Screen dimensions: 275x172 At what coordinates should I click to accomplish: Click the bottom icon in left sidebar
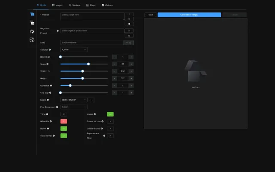[32, 40]
